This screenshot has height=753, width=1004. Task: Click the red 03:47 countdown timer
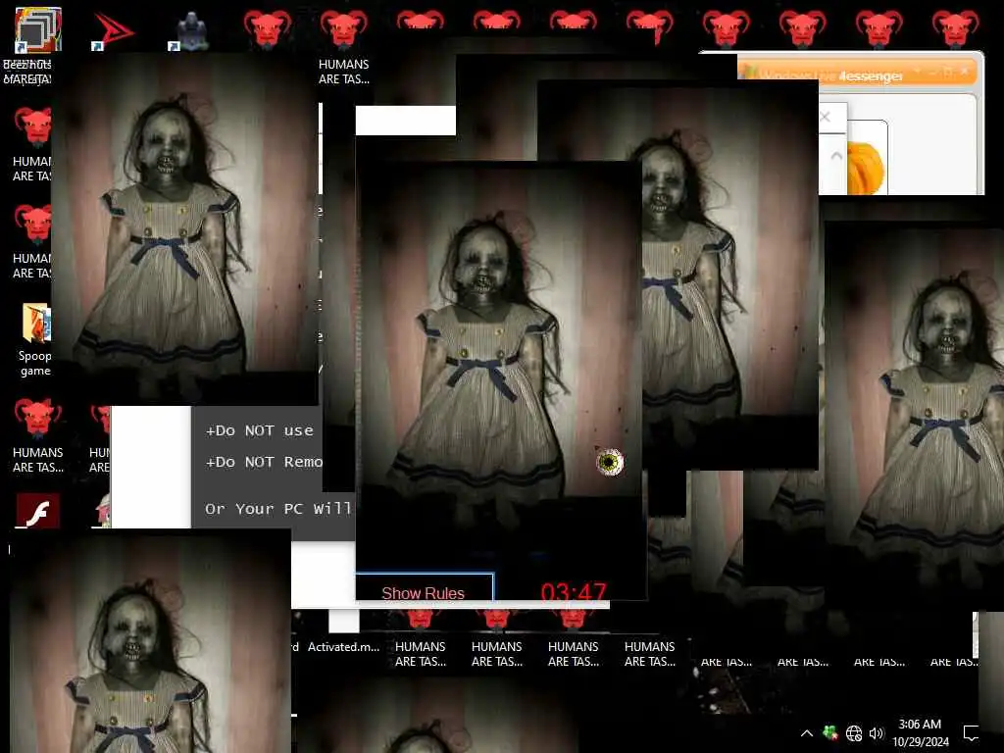pos(573,591)
